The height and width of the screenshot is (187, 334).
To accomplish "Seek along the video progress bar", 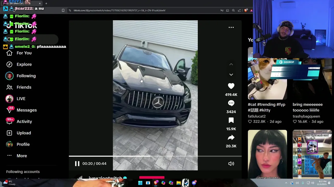I will pos(155,156).
